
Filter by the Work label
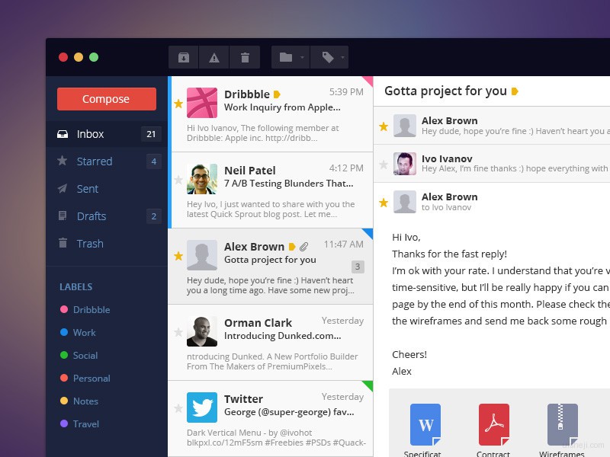pos(84,333)
